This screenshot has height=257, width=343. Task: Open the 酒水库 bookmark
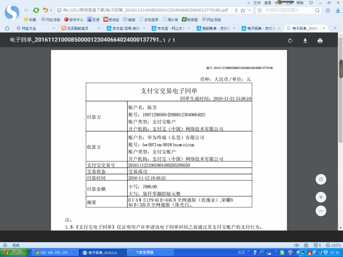170,20
